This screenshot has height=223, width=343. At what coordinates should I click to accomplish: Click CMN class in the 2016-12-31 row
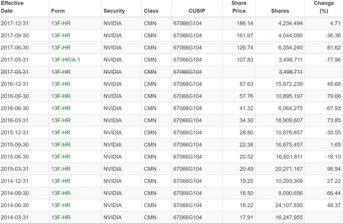pos(150,84)
